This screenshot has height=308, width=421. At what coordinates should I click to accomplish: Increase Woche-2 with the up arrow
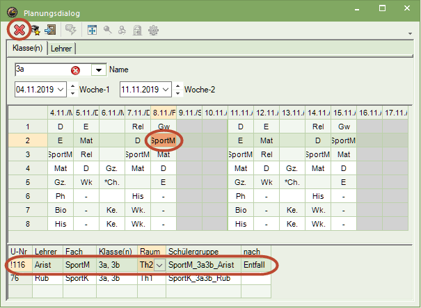[x=177, y=86]
